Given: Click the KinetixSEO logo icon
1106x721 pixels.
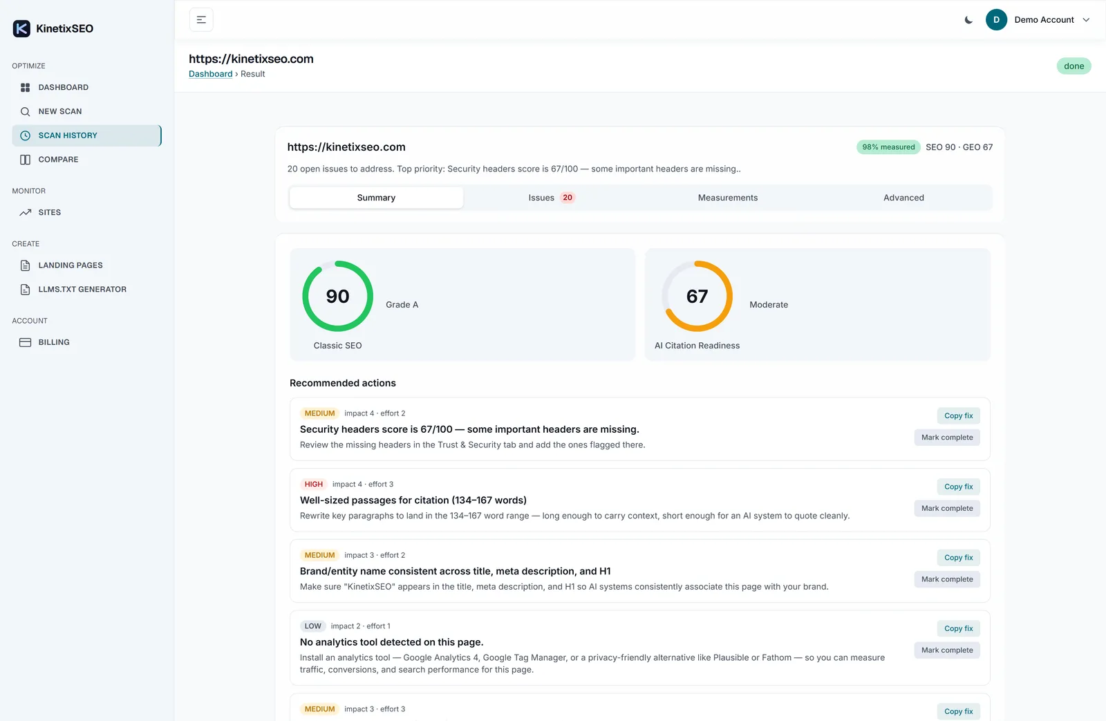Looking at the screenshot, I should (21, 28).
